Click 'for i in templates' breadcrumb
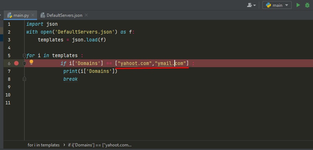The width and height of the screenshot is (313, 150). pyautogui.click(x=44, y=145)
